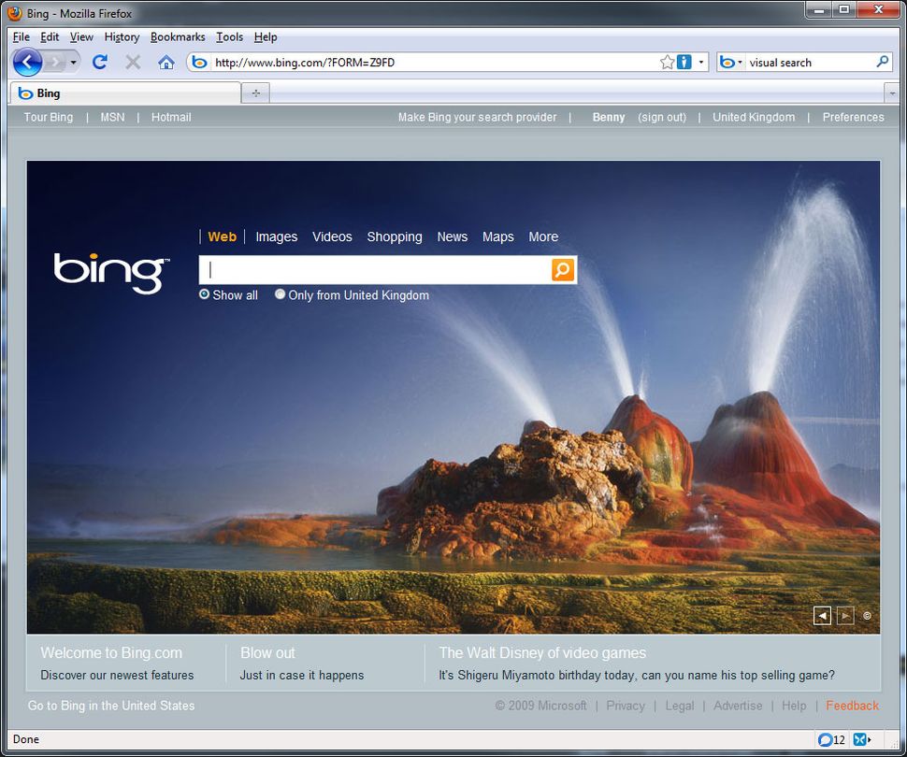Click the Go to Bing in the United States link
Viewport: 907px width, 757px height.
(110, 706)
